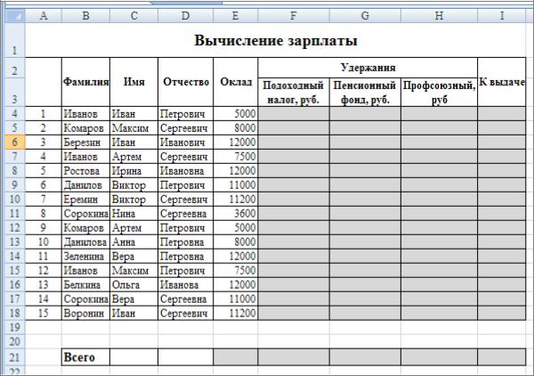Screen dimensions: 534x376
Task: Select the numbering cell '15'
Action: (x=44, y=313)
